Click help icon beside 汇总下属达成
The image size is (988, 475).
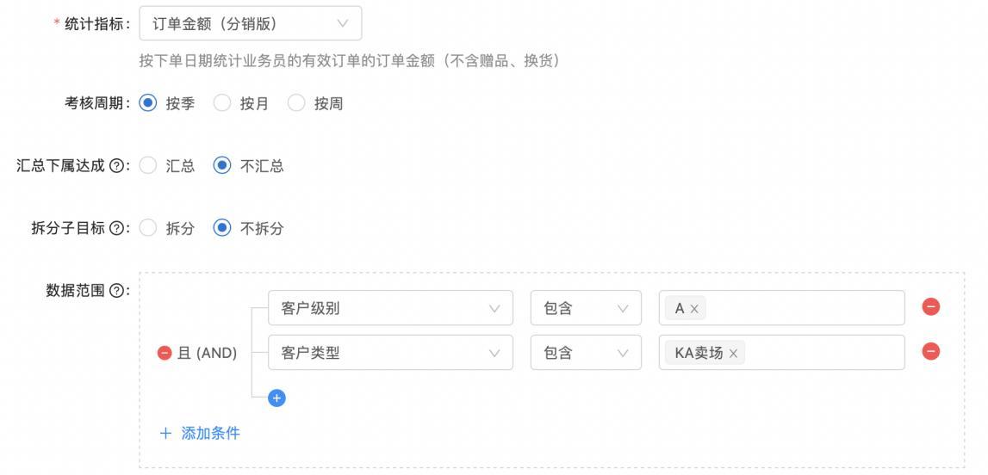(x=116, y=166)
